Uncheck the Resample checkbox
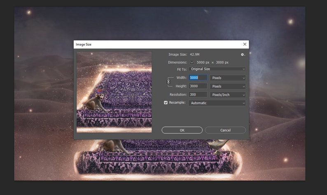The height and width of the screenshot is (195, 327). click(x=166, y=103)
